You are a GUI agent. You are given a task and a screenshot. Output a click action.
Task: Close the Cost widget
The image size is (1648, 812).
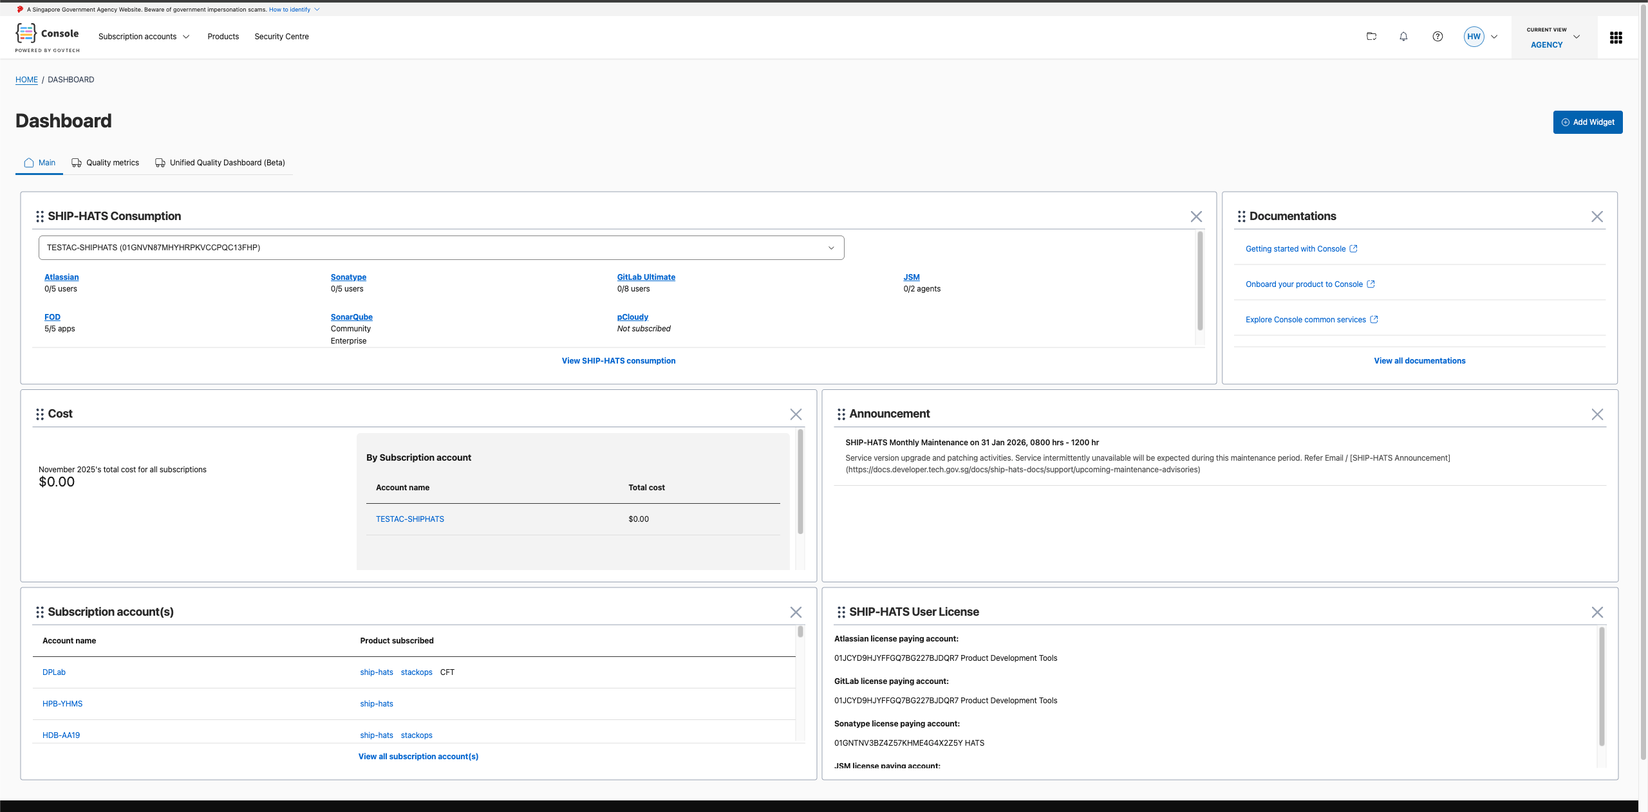click(796, 414)
